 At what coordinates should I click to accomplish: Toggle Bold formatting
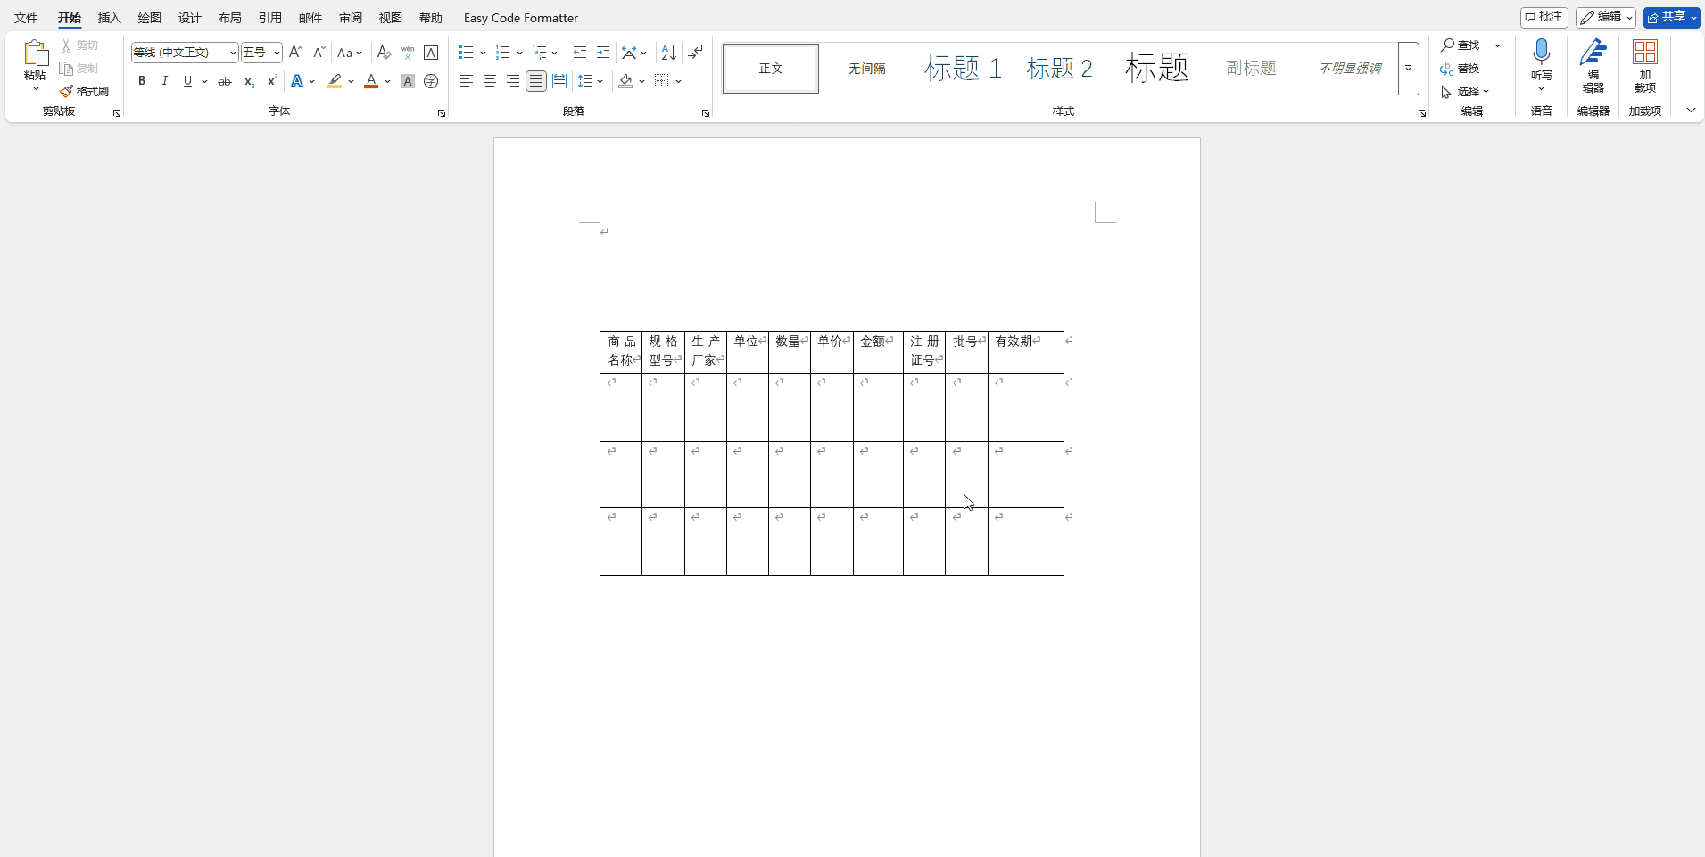pyautogui.click(x=142, y=81)
